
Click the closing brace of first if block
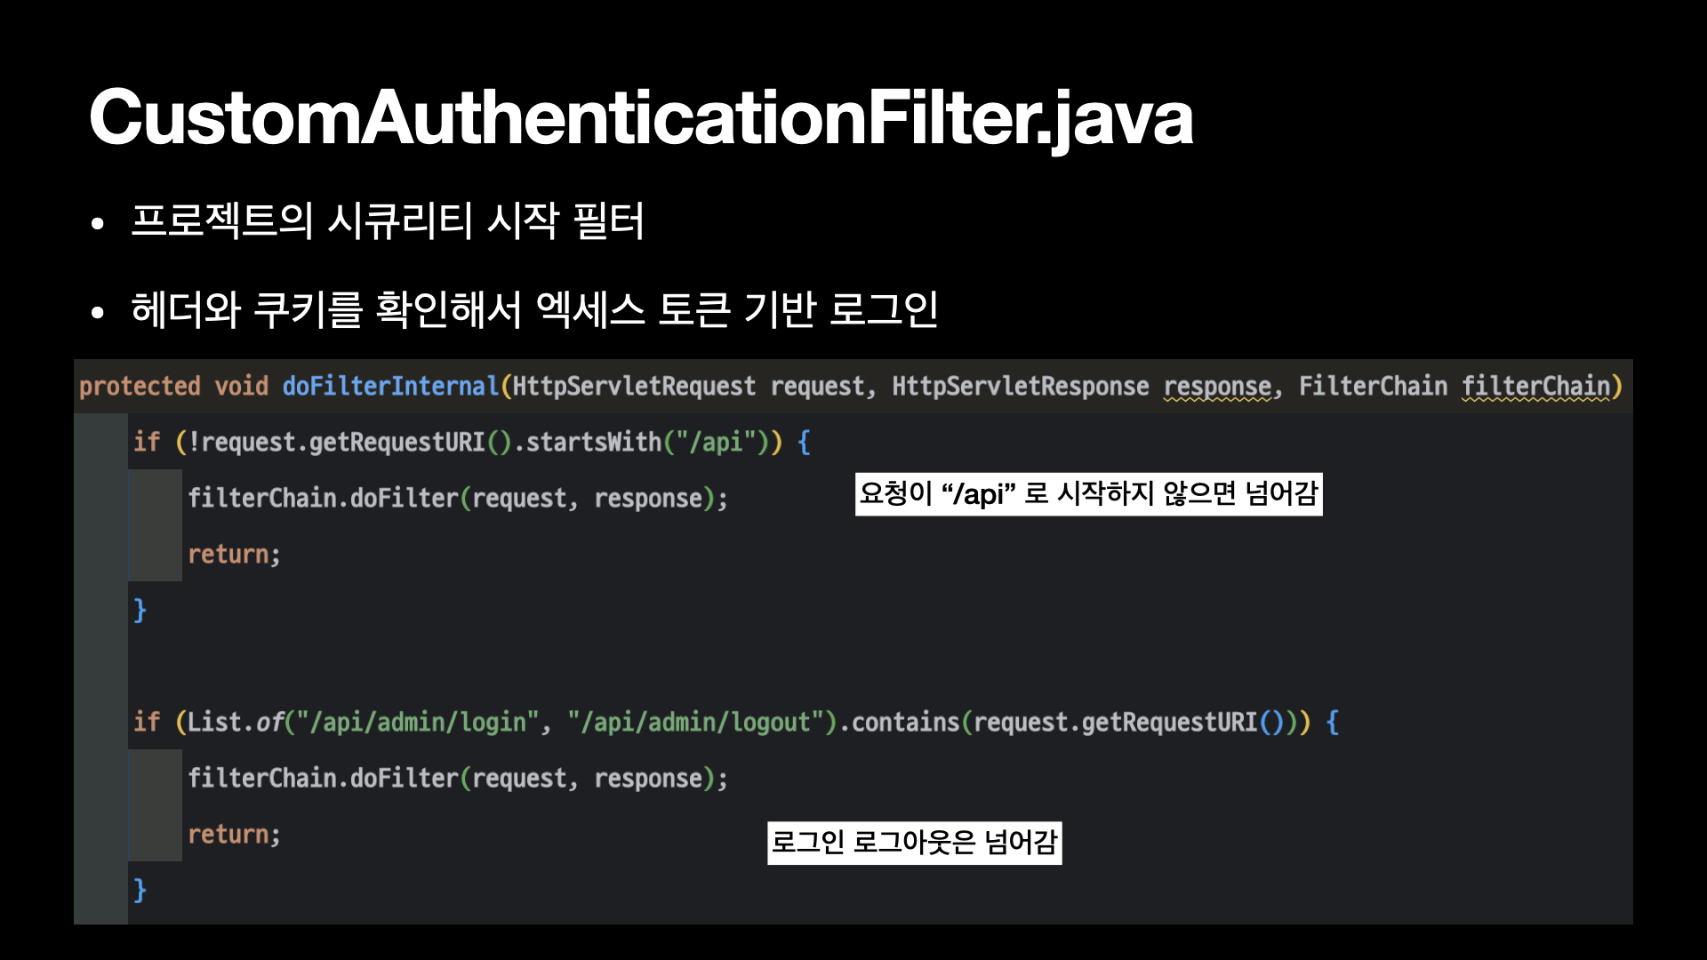coord(140,611)
